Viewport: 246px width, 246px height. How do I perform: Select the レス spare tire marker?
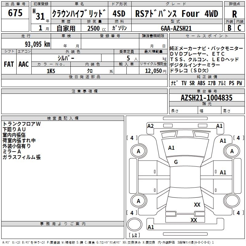pyautogui.click(x=134, y=235)
